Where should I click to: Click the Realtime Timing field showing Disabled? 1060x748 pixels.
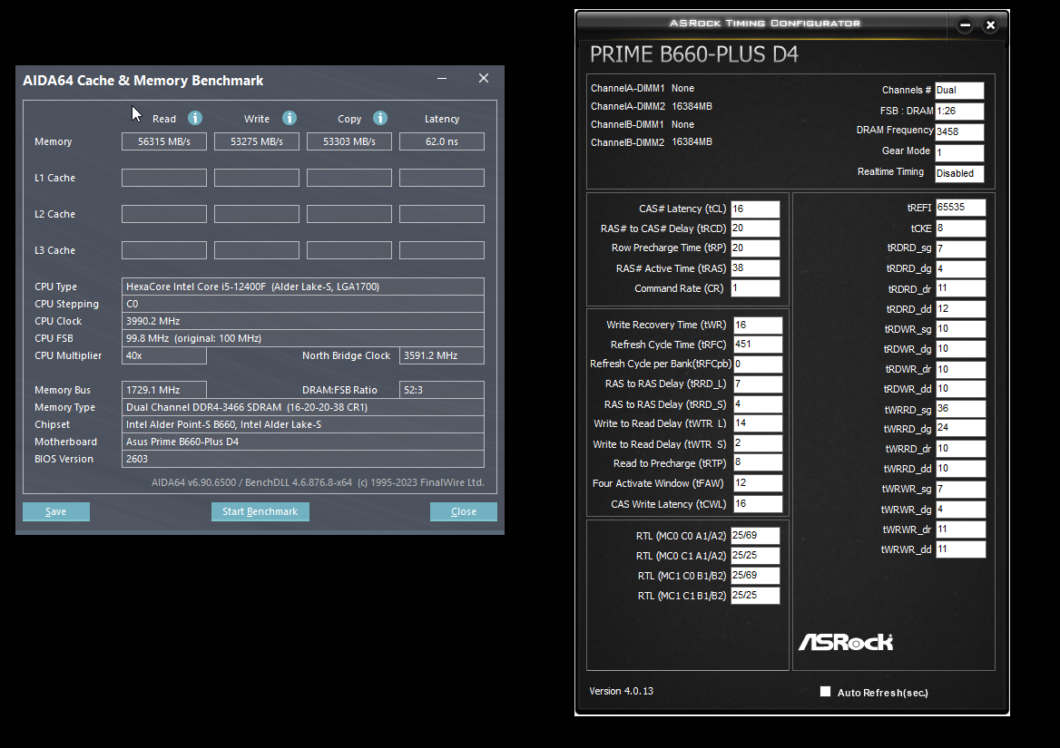pos(959,173)
